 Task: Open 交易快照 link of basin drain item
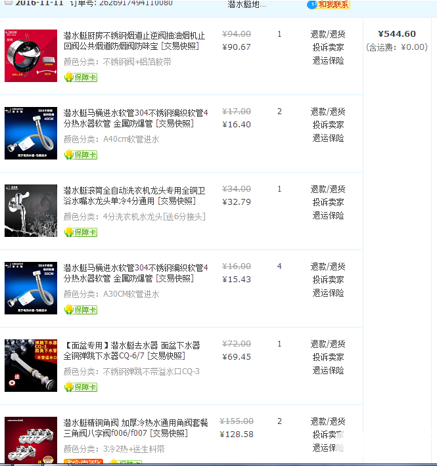click(166, 356)
